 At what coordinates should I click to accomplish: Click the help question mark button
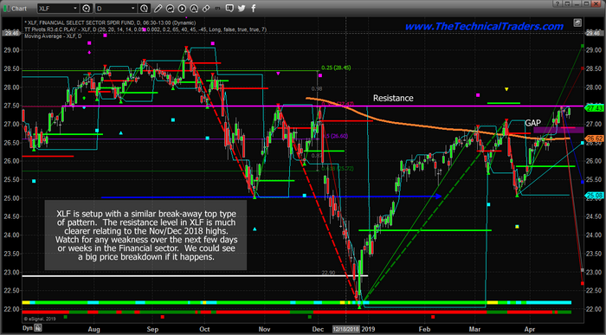pos(558,3)
